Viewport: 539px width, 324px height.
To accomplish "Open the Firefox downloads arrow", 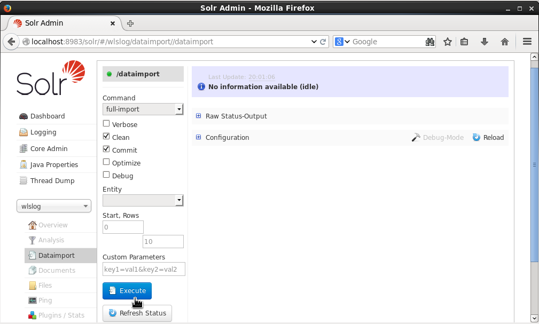I will [x=485, y=42].
